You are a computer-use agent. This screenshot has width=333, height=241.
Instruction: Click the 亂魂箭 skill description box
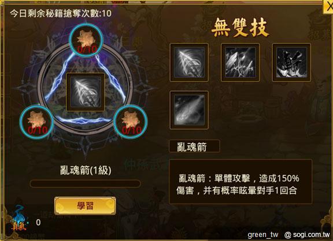click(x=240, y=182)
